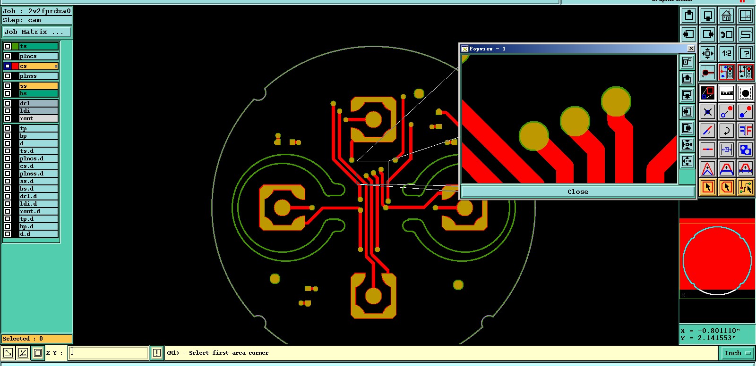
Task: Click the bottom-left grid snap square icon
Action: point(38,353)
